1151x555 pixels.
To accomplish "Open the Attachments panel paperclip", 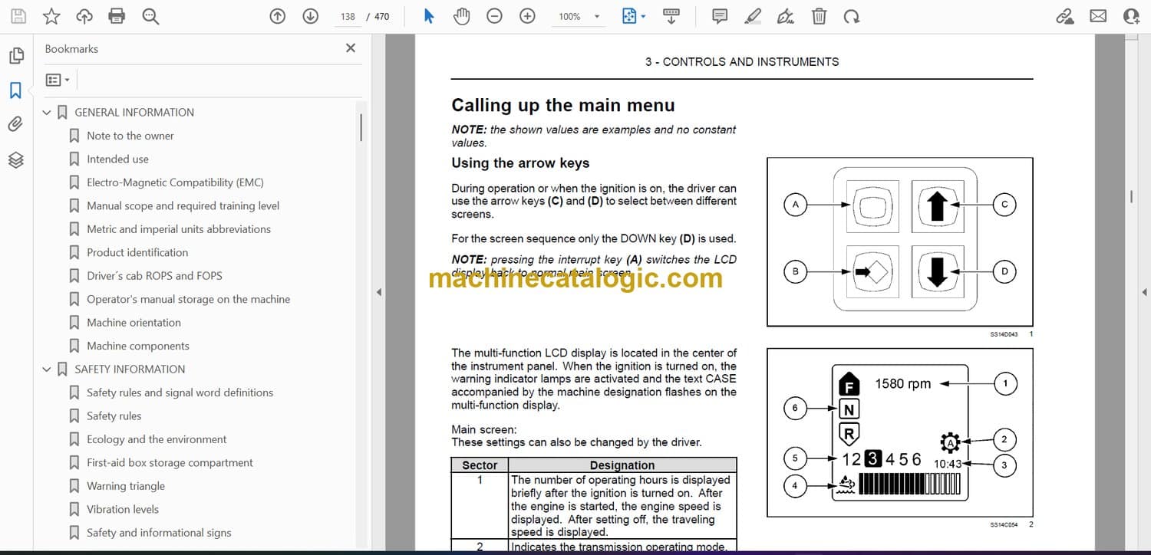I will point(15,124).
